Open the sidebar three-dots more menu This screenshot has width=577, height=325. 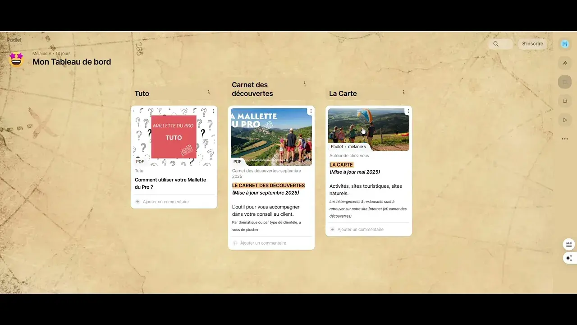pos(565,139)
